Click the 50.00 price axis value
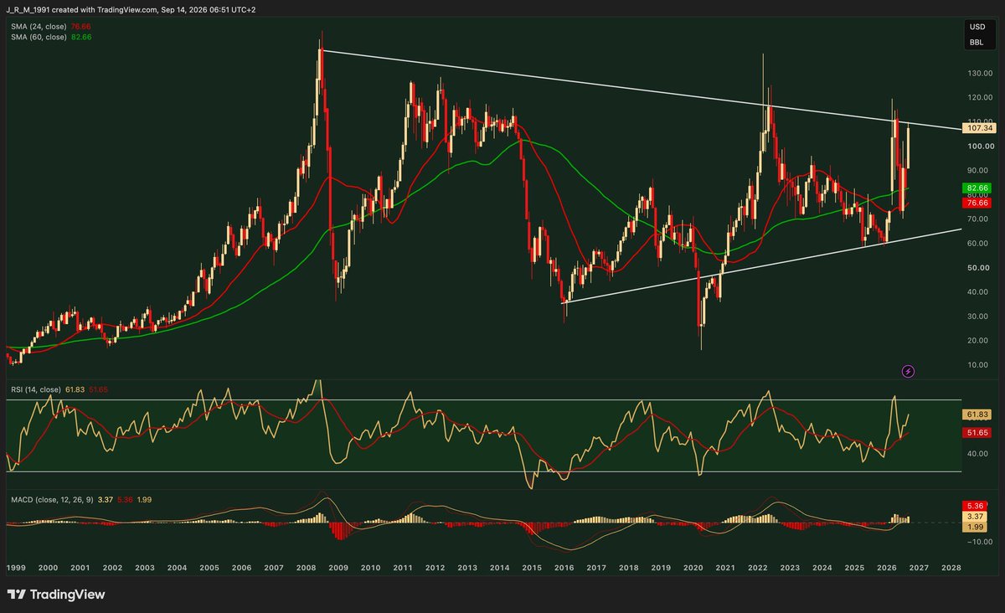The height and width of the screenshot is (613, 1005). pos(979,267)
